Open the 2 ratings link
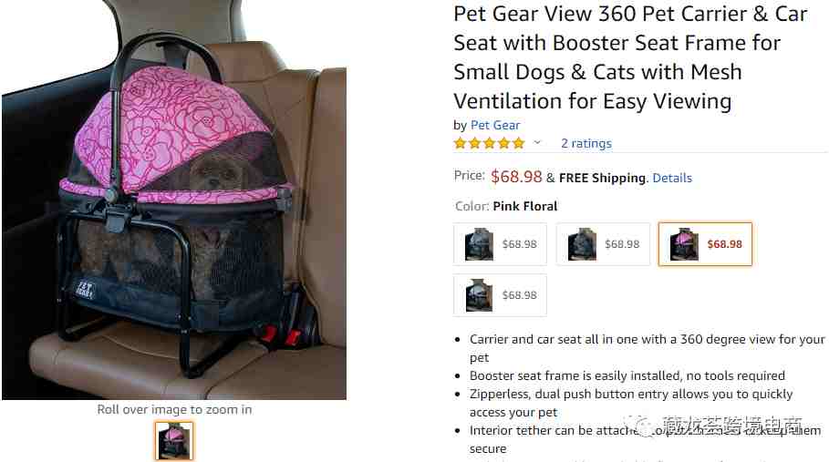This screenshot has width=829, height=462. pos(585,143)
